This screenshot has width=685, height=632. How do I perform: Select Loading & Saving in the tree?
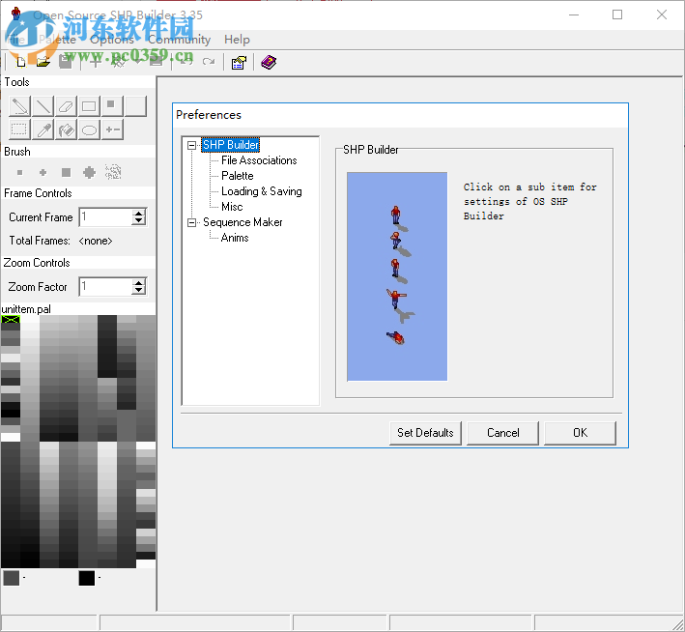(x=261, y=191)
